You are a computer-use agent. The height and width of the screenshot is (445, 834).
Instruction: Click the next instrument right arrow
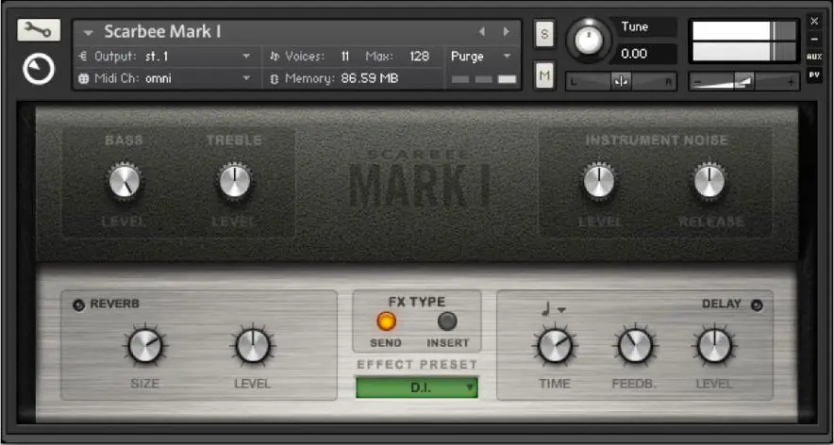[x=507, y=32]
